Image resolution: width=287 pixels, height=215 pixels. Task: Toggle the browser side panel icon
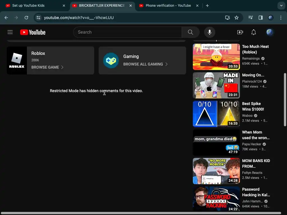(260, 18)
